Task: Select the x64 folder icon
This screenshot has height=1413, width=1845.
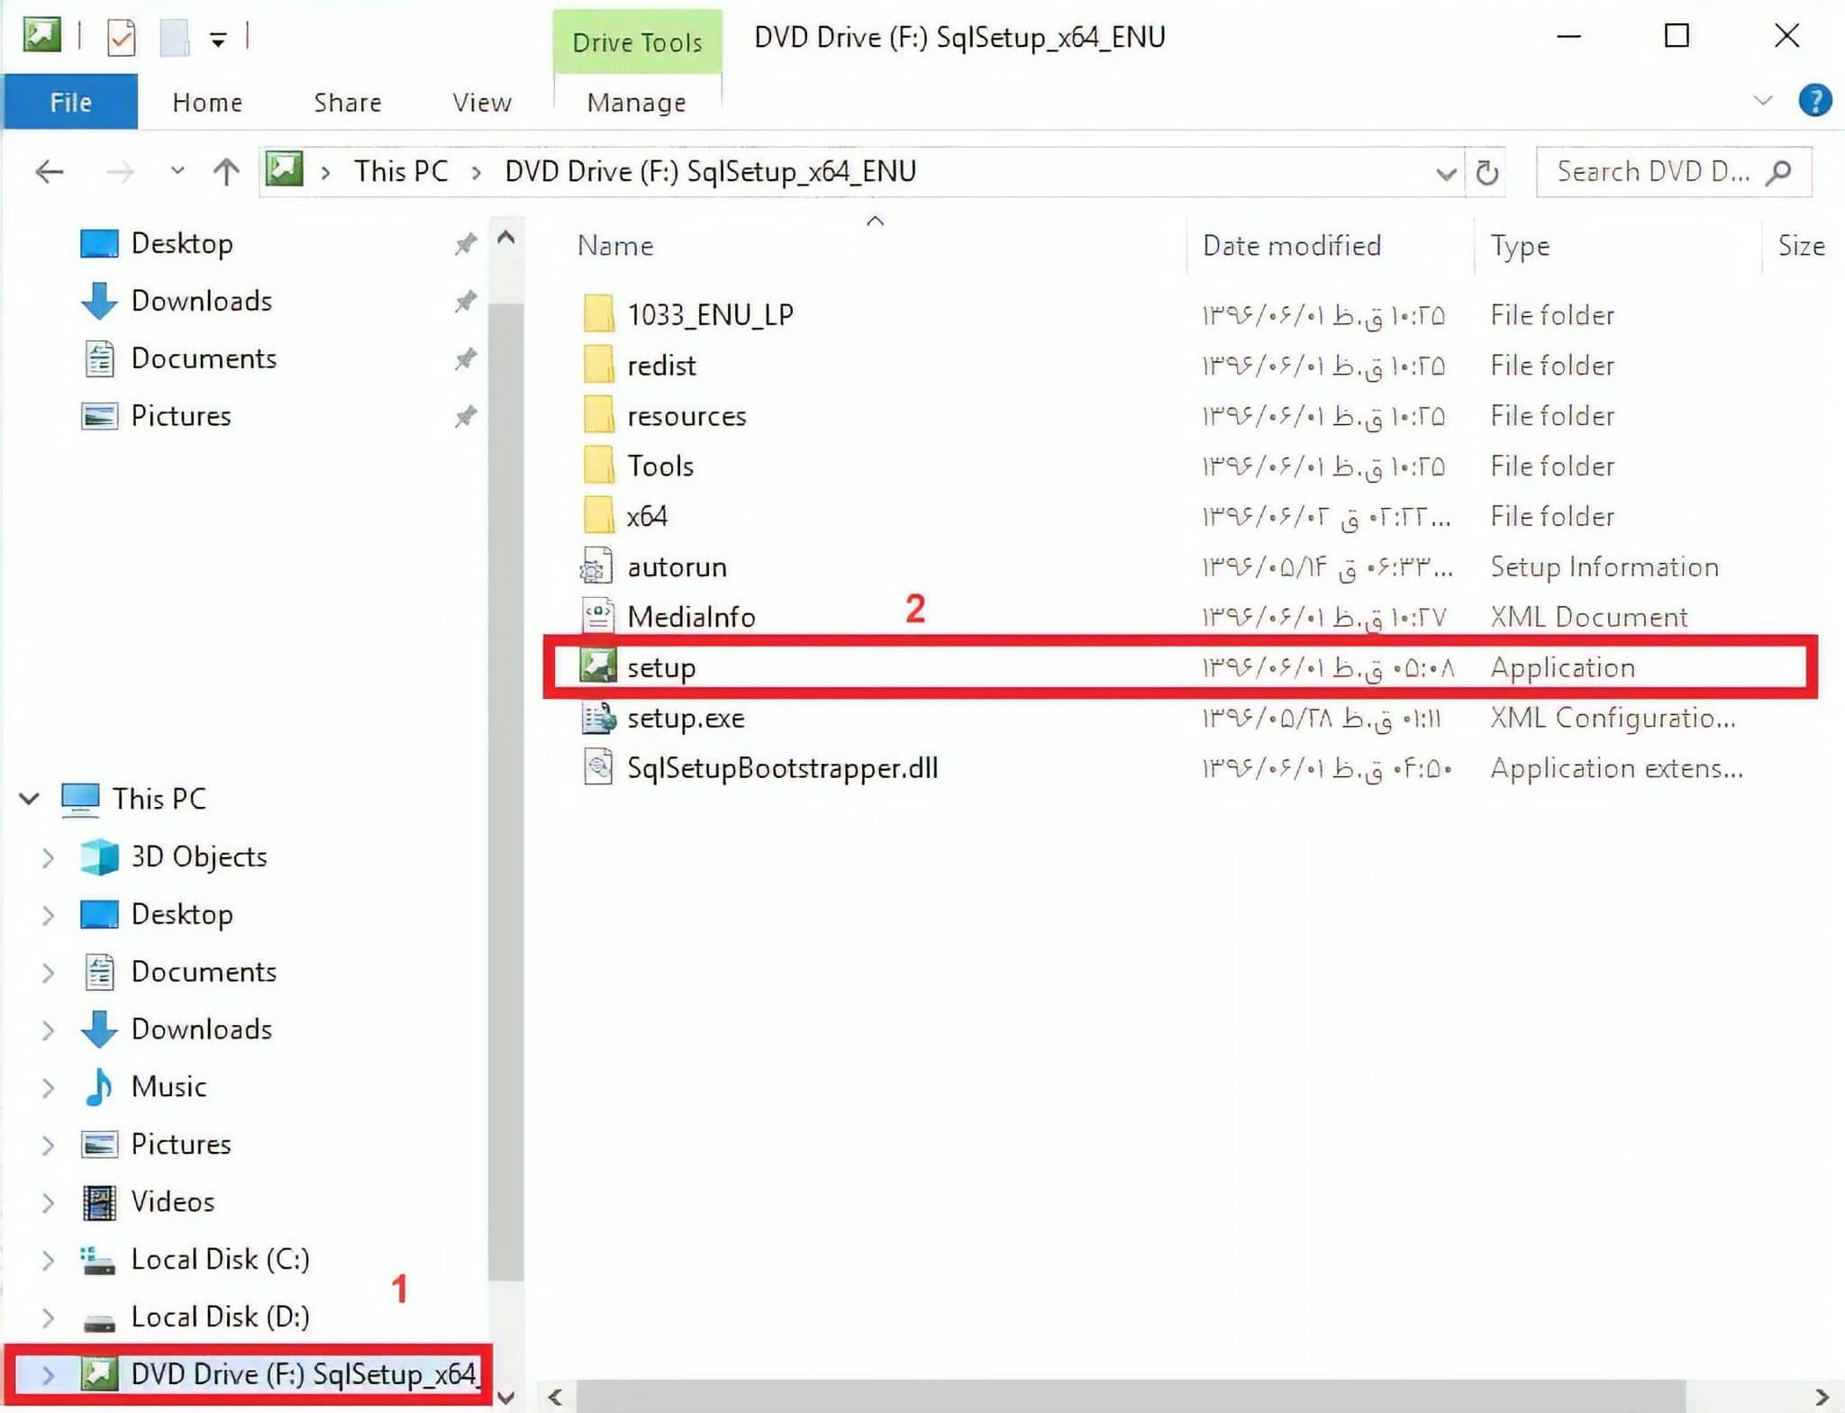Action: 598,515
